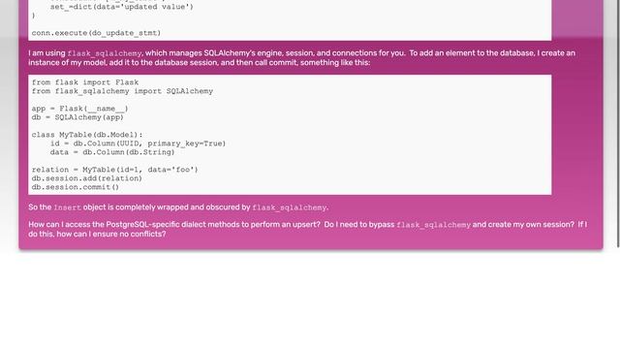620x349 pixels.
Task: Click the inline code word Insert
Action: point(67,207)
